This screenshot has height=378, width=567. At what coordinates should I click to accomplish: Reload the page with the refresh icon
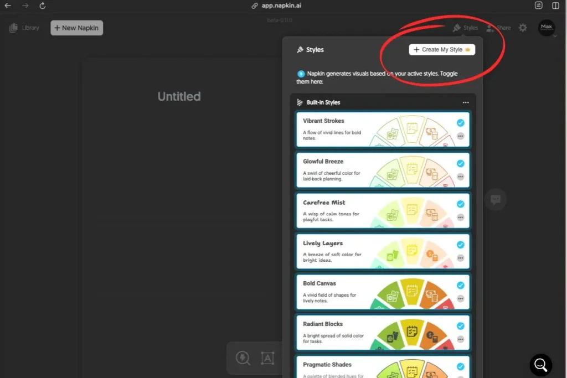pyautogui.click(x=42, y=6)
